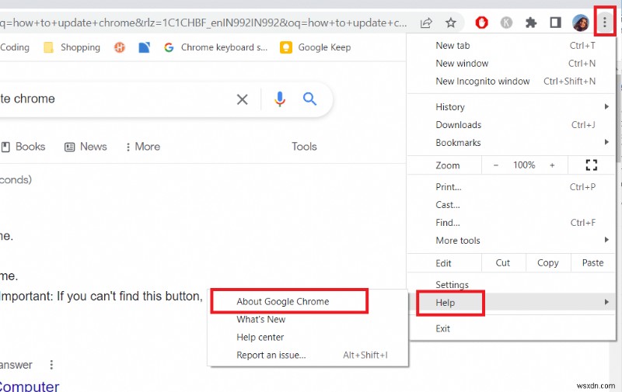Select What's New in Help submenu
Screen dimensions: 622x392
point(308,320)
